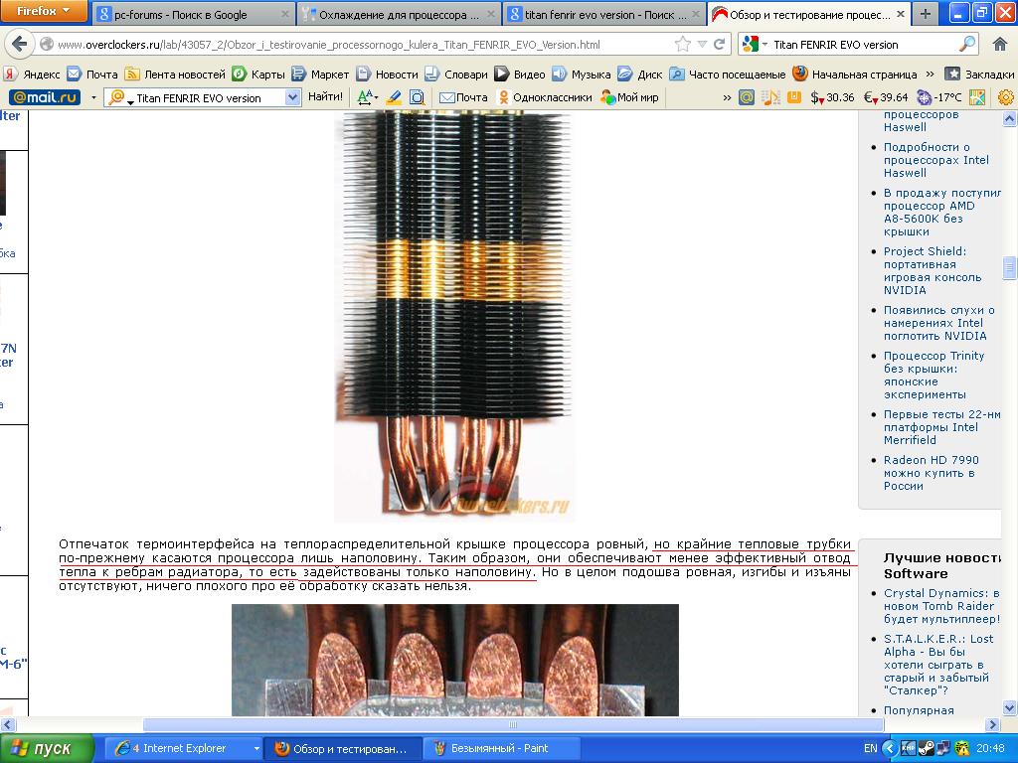Click the browser Back arrow button
The image size is (1018, 763).
[19, 45]
